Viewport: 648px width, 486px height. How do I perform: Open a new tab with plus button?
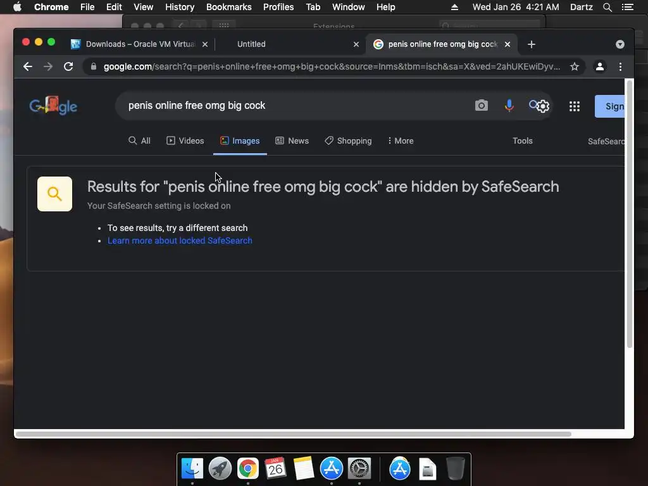click(x=532, y=44)
